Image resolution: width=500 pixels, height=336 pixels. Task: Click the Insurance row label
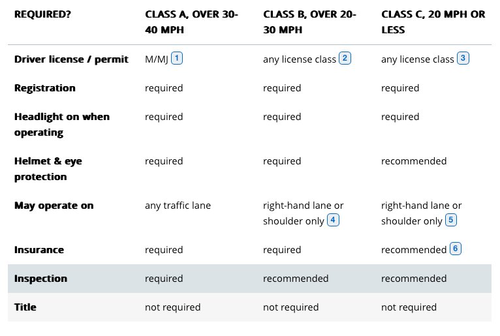pyautogui.click(x=39, y=250)
